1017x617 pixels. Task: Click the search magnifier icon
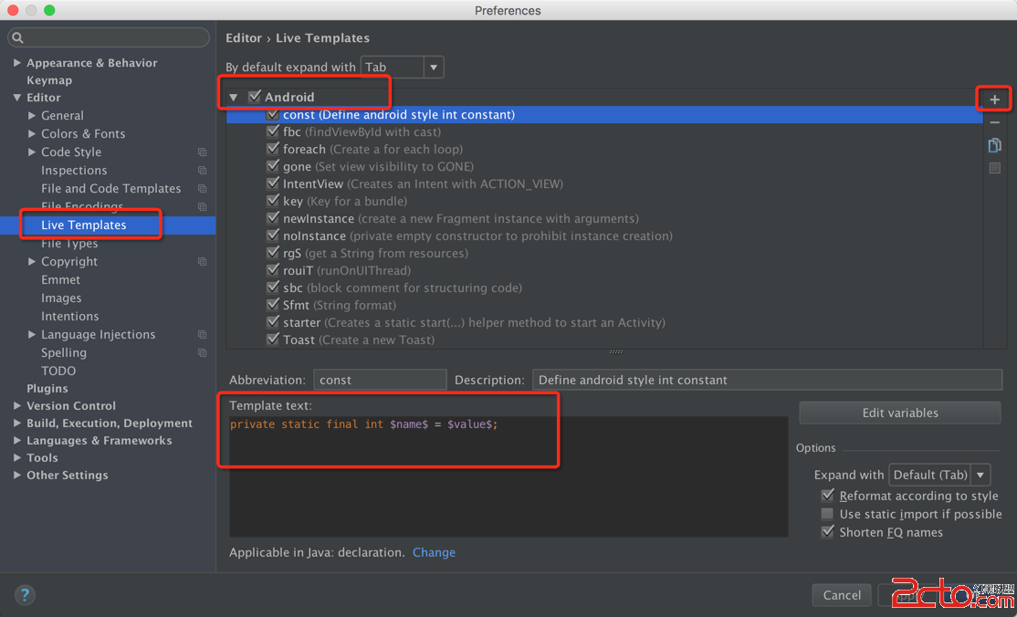click(x=18, y=38)
